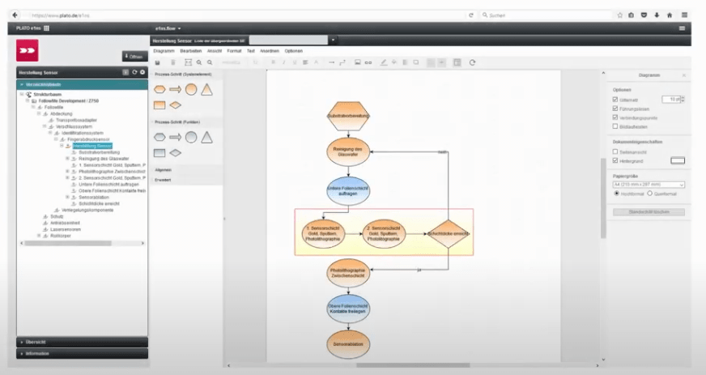Image resolution: width=706 pixels, height=375 pixels.
Task: Collapse the Herstellung Sensor tree node
Action: click(x=62, y=146)
